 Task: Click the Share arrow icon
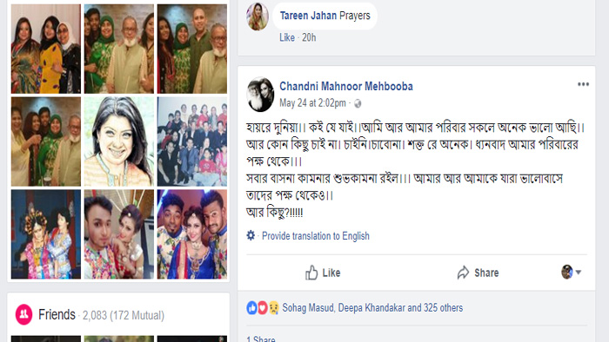click(x=463, y=273)
